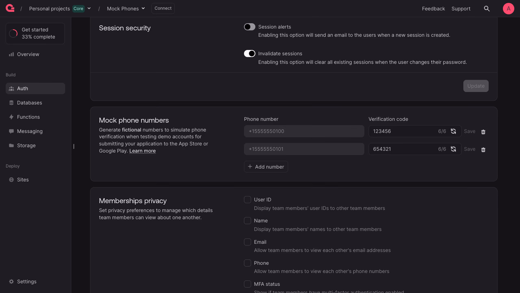Enable the Session alerts toggle
Viewport: 520px width, 293px height.
(x=249, y=27)
